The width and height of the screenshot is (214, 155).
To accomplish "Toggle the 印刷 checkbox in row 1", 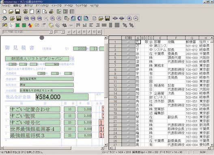I will click(128, 42).
